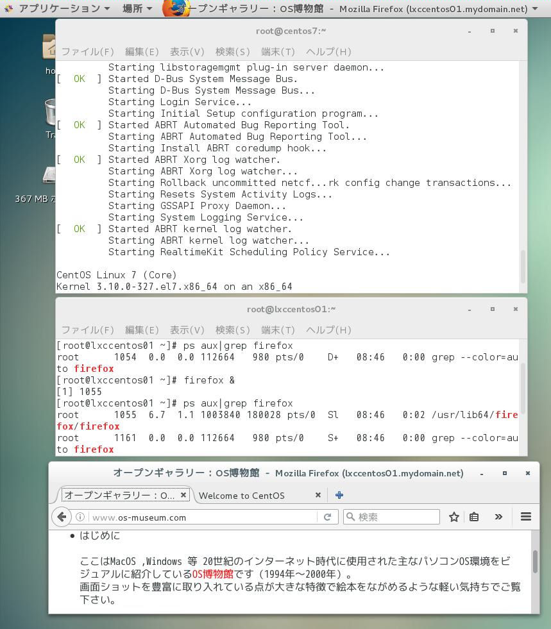Click the Firefox logo in the top panel
551x629 pixels.
click(174, 8)
